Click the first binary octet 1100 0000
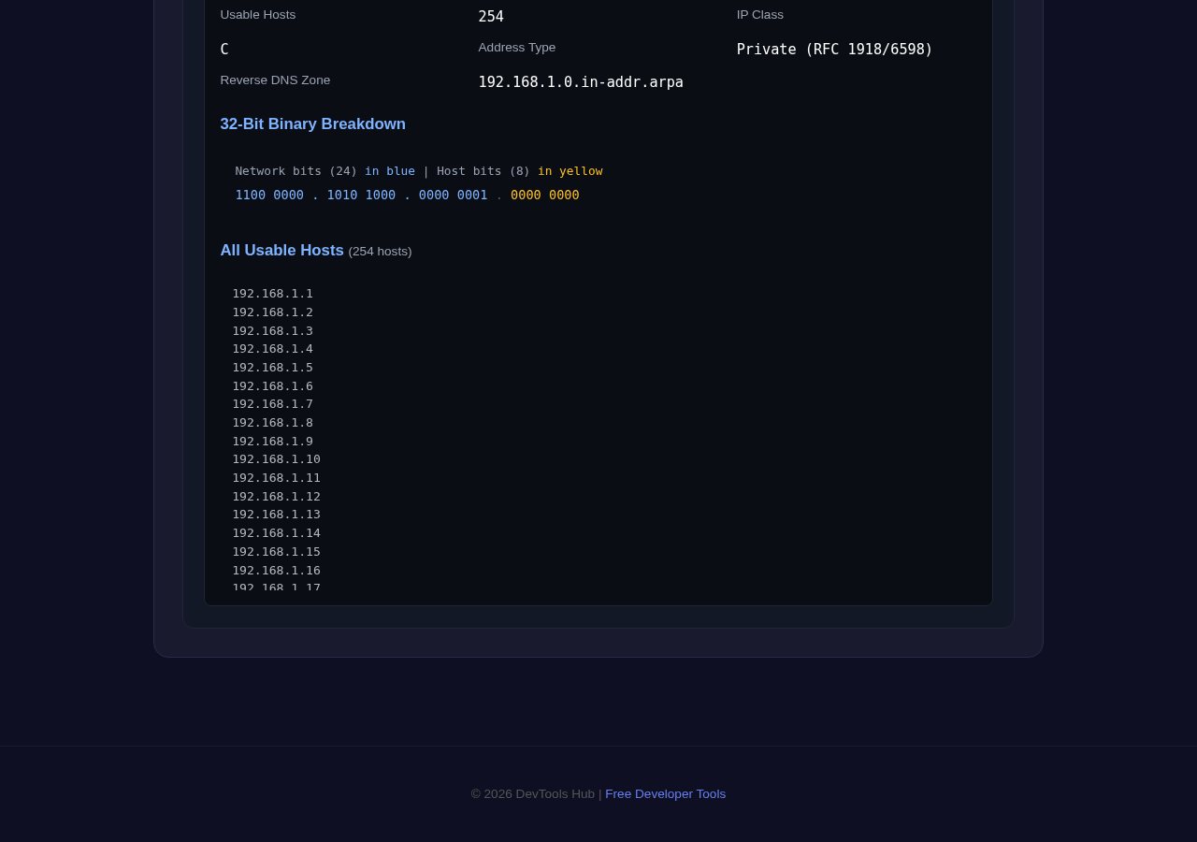This screenshot has width=1197, height=842. coord(269,196)
